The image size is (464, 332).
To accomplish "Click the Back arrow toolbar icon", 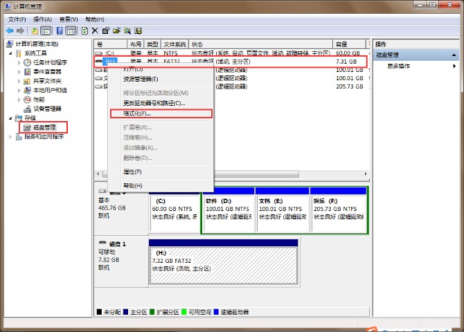I will coord(10,31).
